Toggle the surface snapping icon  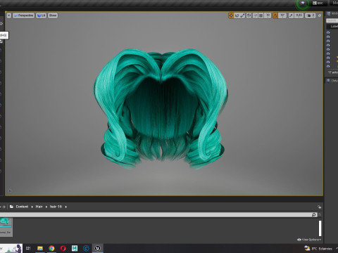[x=255, y=15]
